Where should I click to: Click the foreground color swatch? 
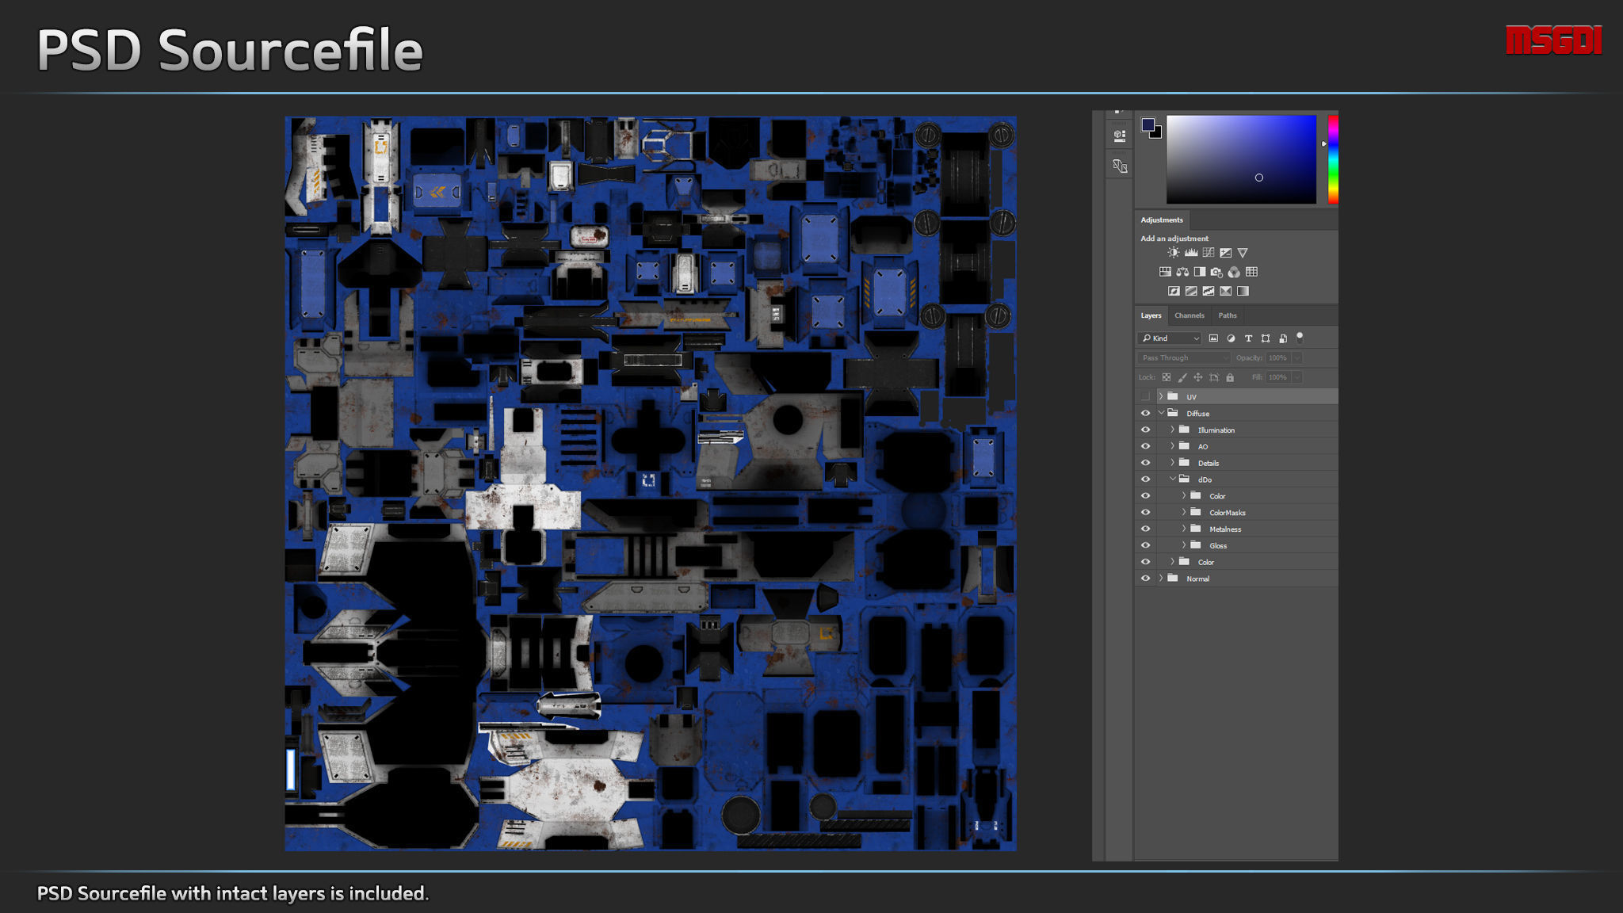[1148, 124]
